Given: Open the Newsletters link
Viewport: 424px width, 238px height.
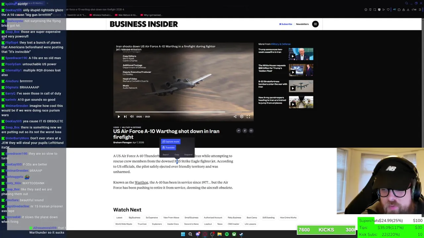Looking at the screenshot, I should point(302,24).
